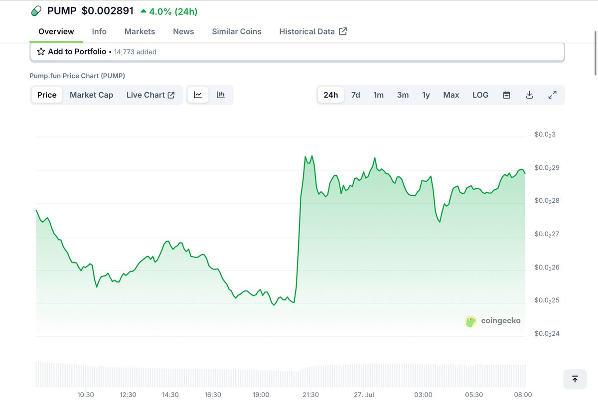Click the 27. Jul date axis label
The width and height of the screenshot is (598, 407).
(365, 395)
